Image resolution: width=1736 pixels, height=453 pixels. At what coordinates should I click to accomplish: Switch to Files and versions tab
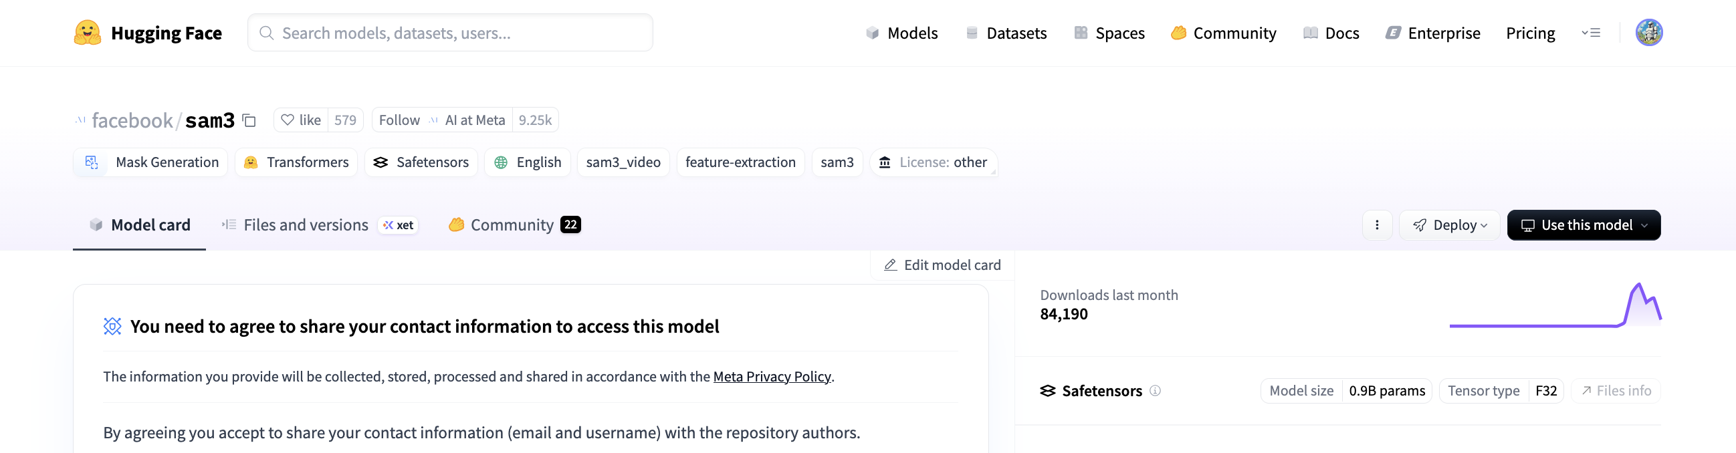[x=320, y=224]
